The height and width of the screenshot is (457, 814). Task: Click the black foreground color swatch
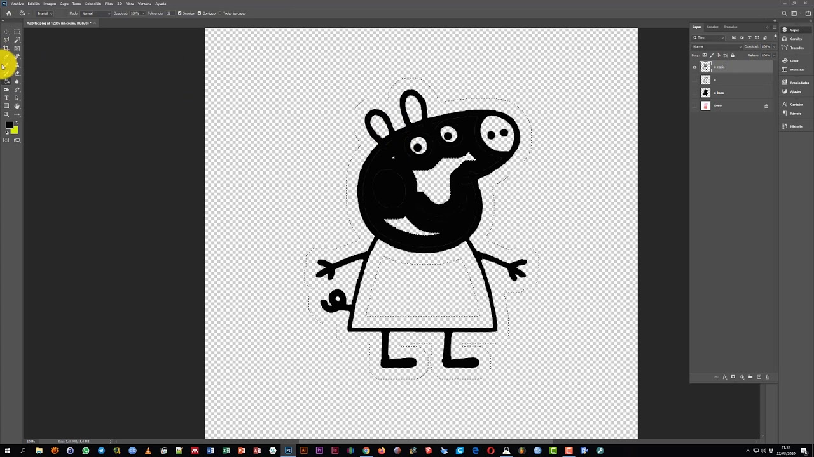(8, 125)
